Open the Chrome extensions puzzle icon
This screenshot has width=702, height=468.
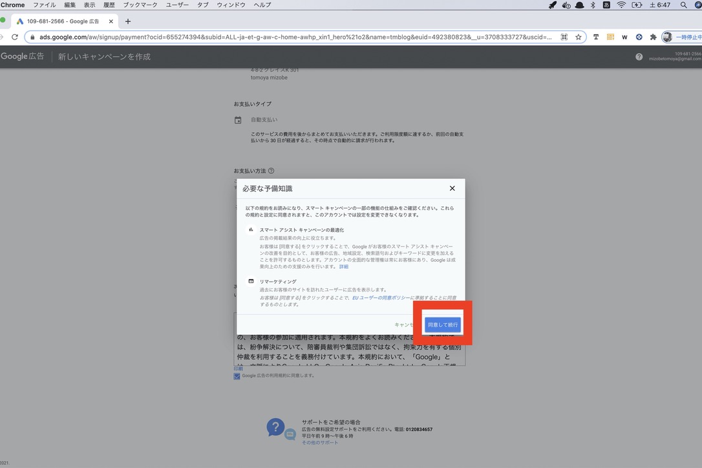[x=654, y=37]
